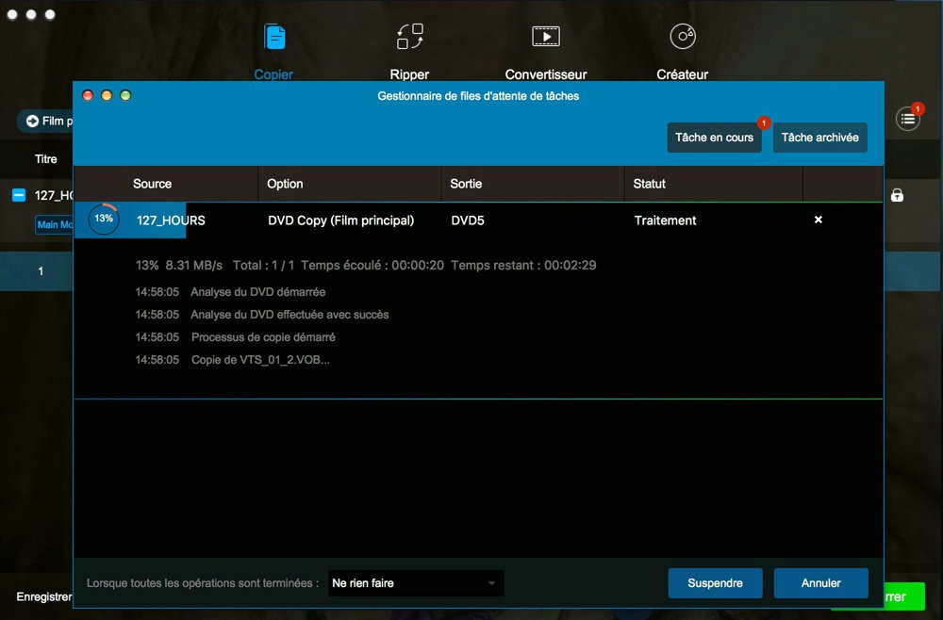Click the Temps restant : 00:02:29 text
943x620 pixels.
click(x=523, y=265)
